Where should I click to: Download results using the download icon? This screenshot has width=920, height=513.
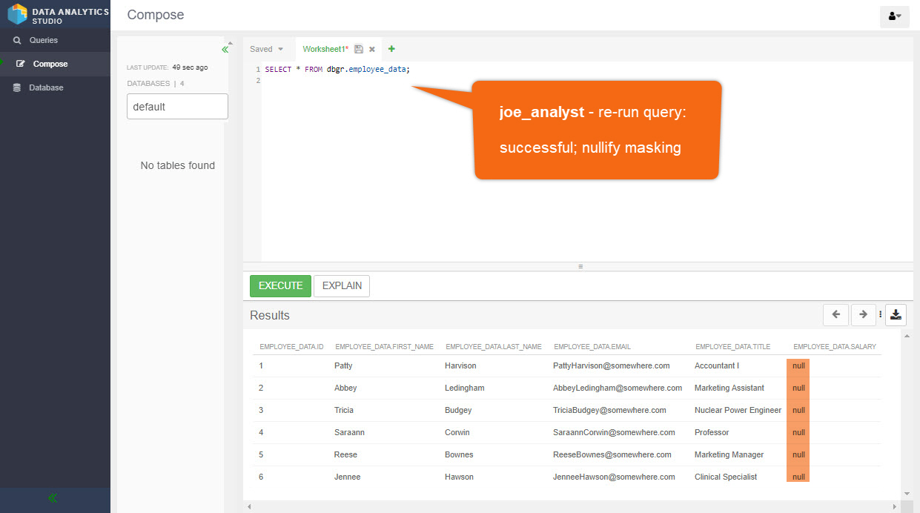pyautogui.click(x=896, y=315)
